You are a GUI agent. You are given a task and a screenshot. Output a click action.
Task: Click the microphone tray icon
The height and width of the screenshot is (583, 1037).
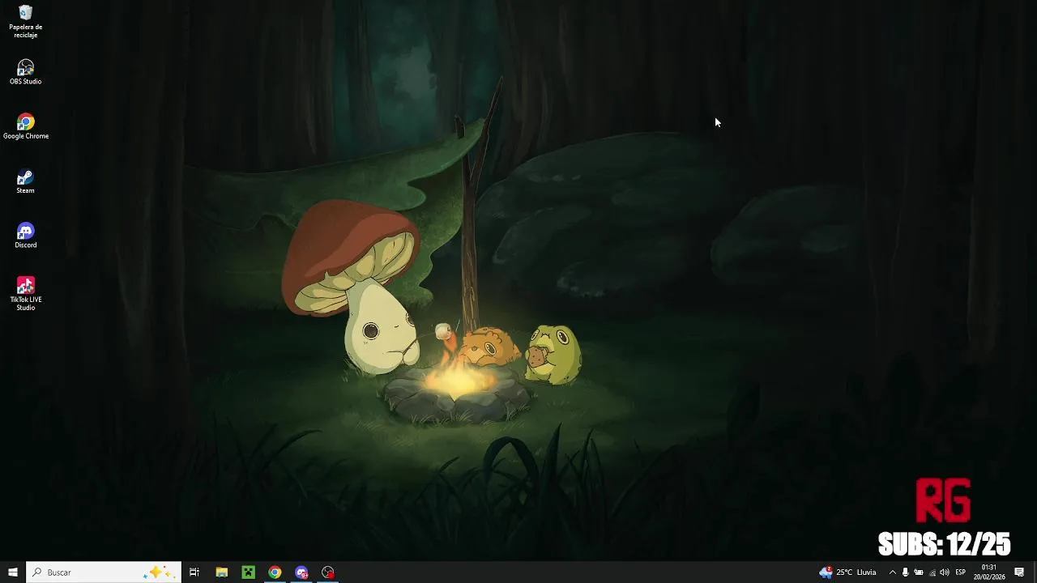click(x=906, y=572)
